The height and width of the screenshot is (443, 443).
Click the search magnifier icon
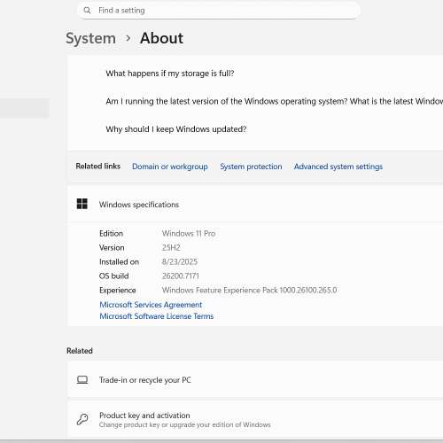point(87,11)
